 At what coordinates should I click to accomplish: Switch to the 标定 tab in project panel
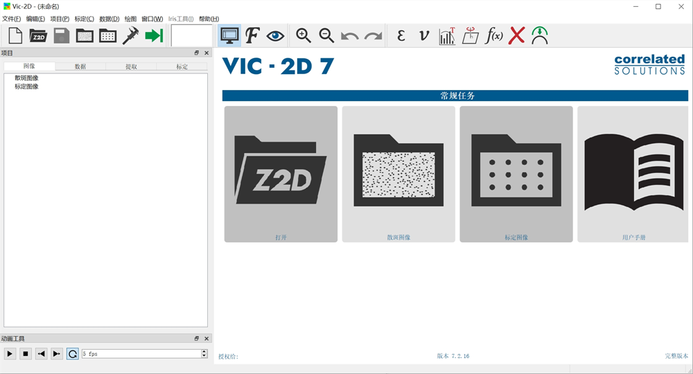click(182, 66)
